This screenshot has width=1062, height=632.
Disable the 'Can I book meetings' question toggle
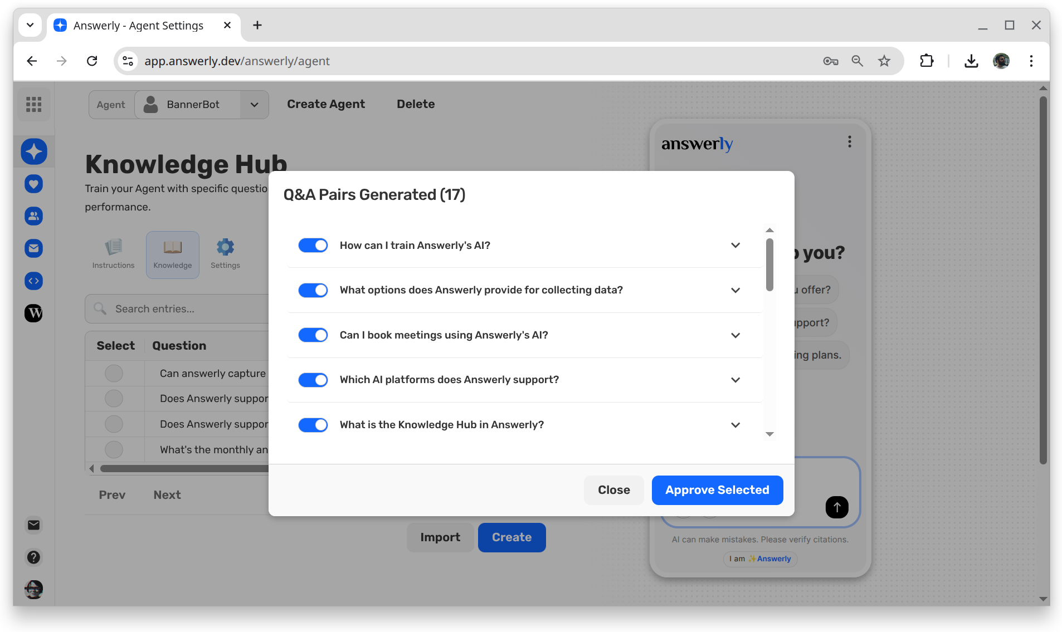(313, 335)
